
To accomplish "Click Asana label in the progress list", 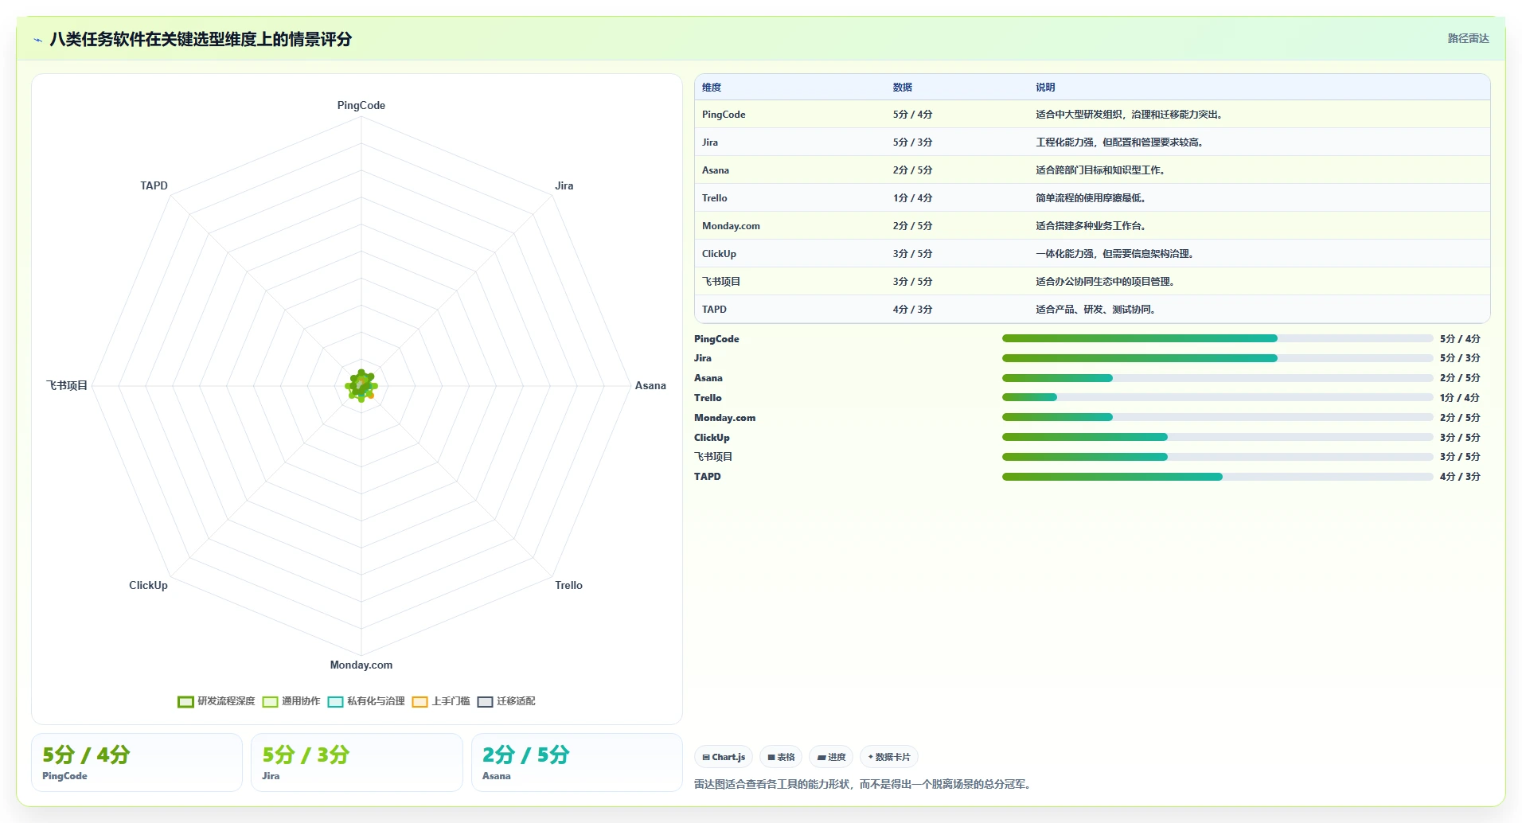I will pos(708,378).
